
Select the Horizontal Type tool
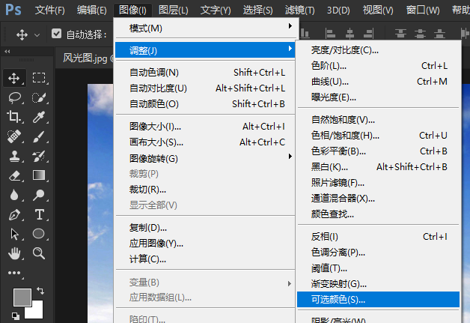pos(39,214)
